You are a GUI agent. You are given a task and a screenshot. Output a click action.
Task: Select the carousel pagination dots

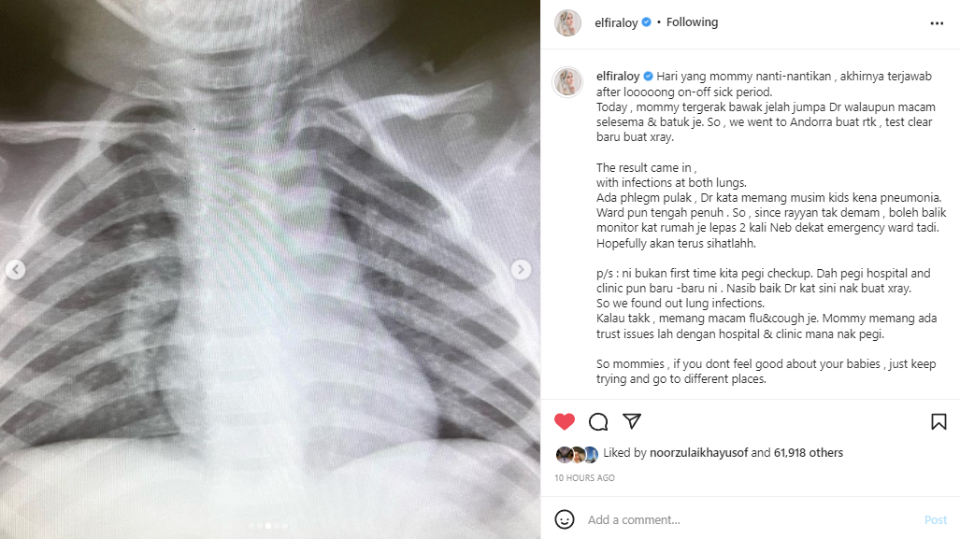click(268, 526)
